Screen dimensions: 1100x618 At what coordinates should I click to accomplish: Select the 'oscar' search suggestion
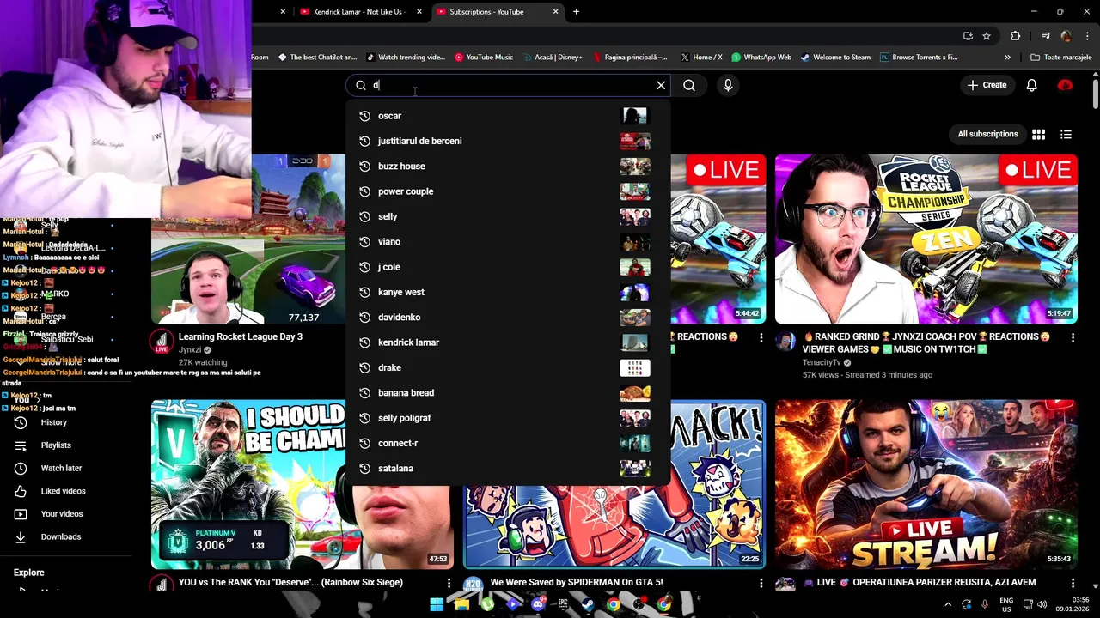coord(507,116)
